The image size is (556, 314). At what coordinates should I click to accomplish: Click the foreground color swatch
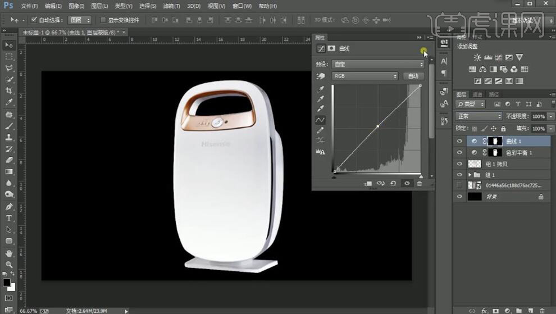(7, 282)
